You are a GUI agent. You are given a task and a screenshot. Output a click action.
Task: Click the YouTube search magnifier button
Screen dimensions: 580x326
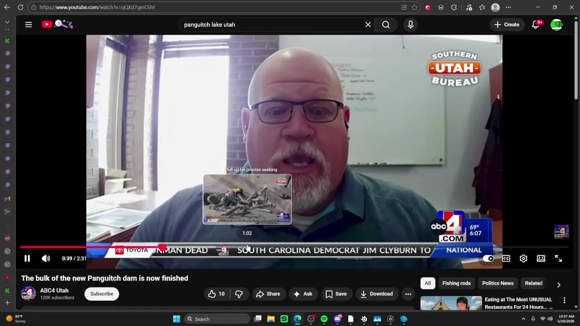[x=386, y=24]
